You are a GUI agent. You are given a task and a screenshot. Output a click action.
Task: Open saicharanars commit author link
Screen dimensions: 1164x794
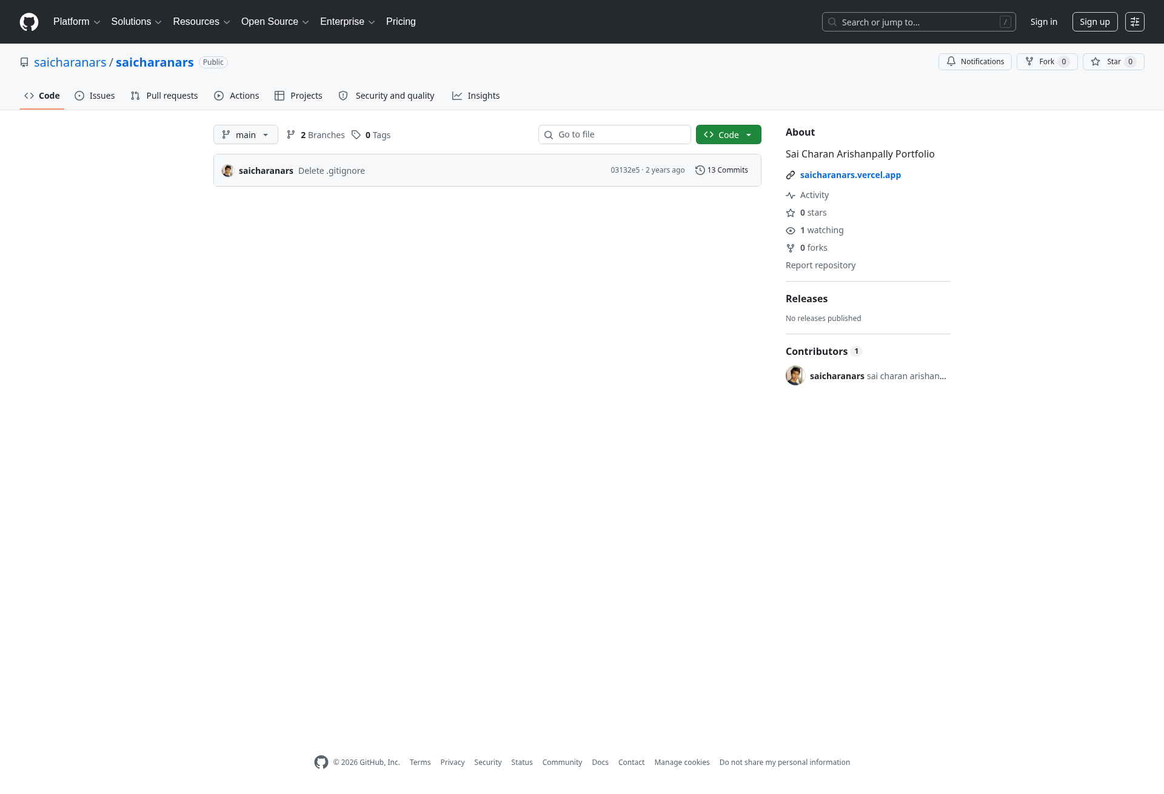266,171
